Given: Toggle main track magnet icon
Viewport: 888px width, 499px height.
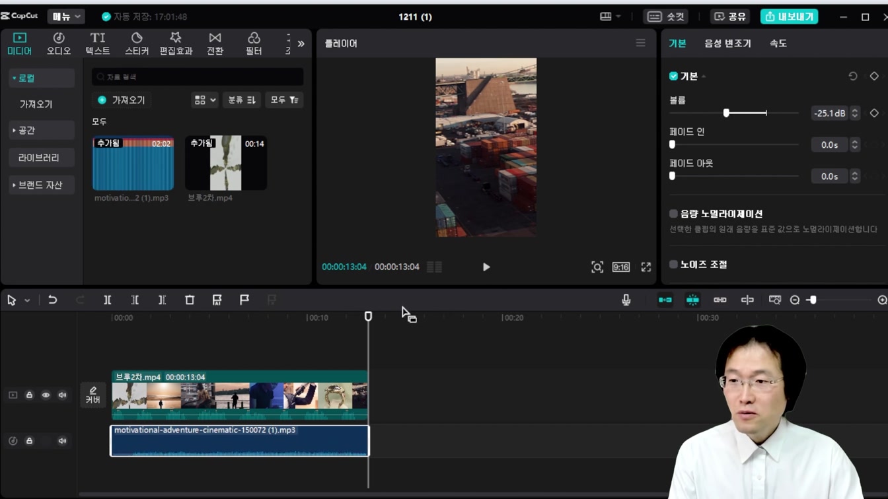Looking at the screenshot, I should tap(665, 300).
